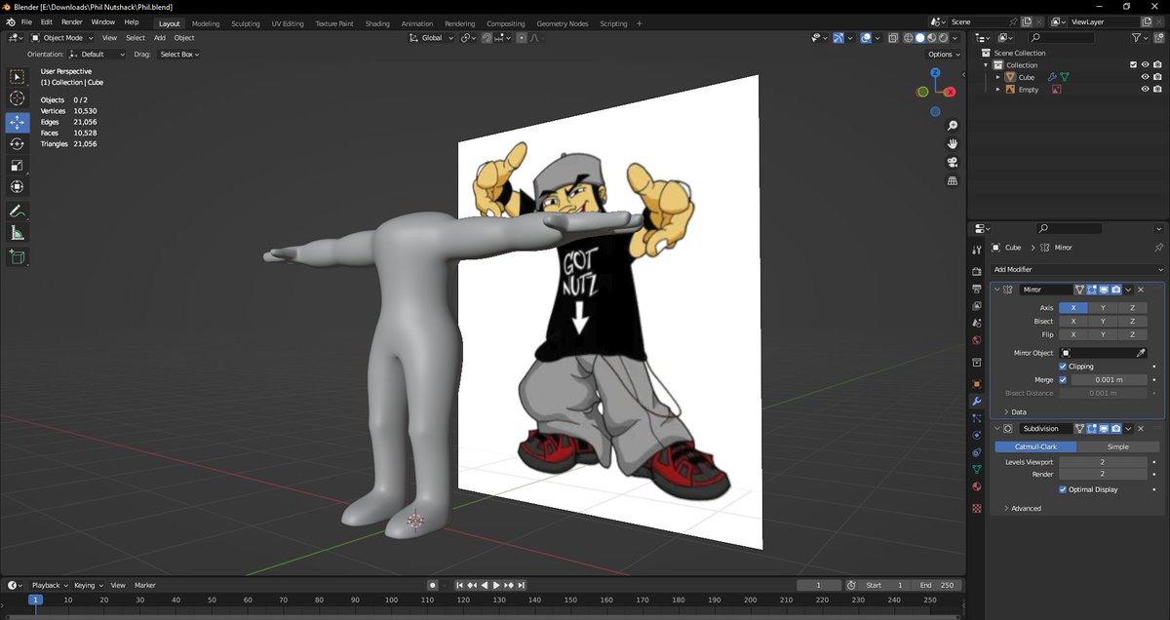Activate the Rotate tool
Image resolution: width=1170 pixels, height=620 pixels.
[x=18, y=143]
